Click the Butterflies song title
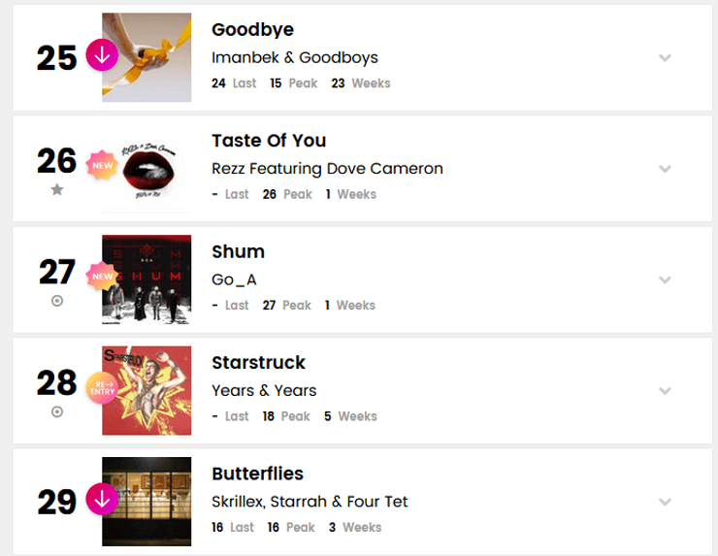Viewport: 718px width, 556px height. point(257,474)
